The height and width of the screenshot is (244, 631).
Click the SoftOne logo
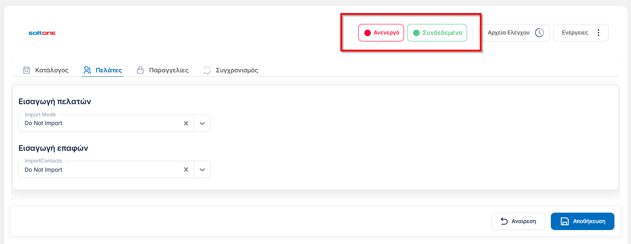42,33
